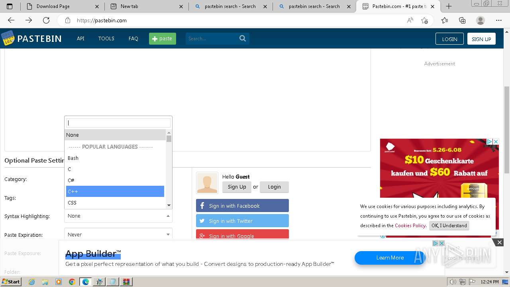The image size is (510, 287).
Task: Open the API menu item
Action: pyautogui.click(x=80, y=39)
